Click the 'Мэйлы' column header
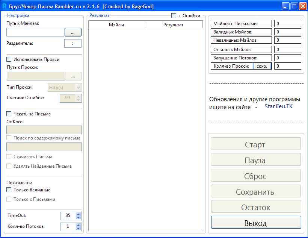The width and height of the screenshot is (308, 238). 117,25
